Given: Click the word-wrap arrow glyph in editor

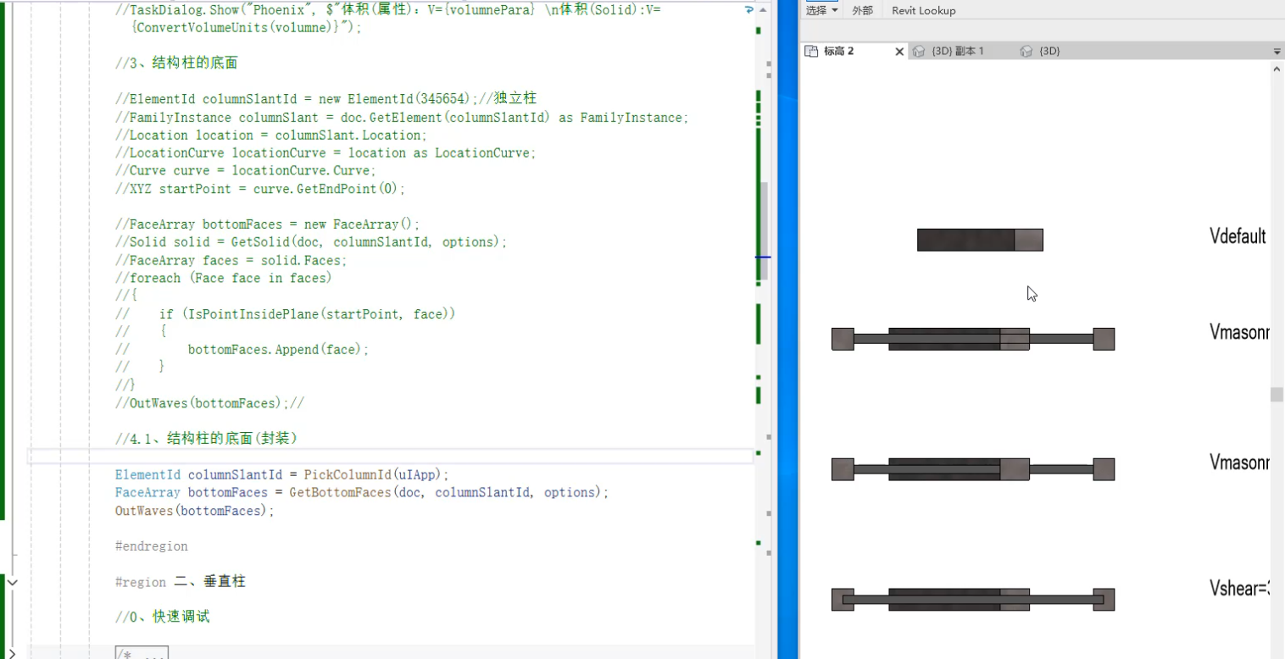Looking at the screenshot, I should (748, 10).
